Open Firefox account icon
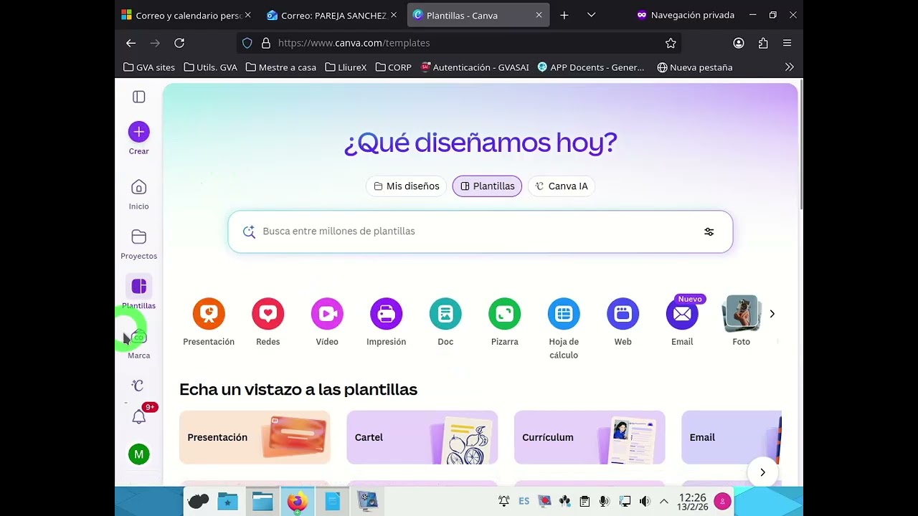The image size is (918, 516). pos(739,43)
